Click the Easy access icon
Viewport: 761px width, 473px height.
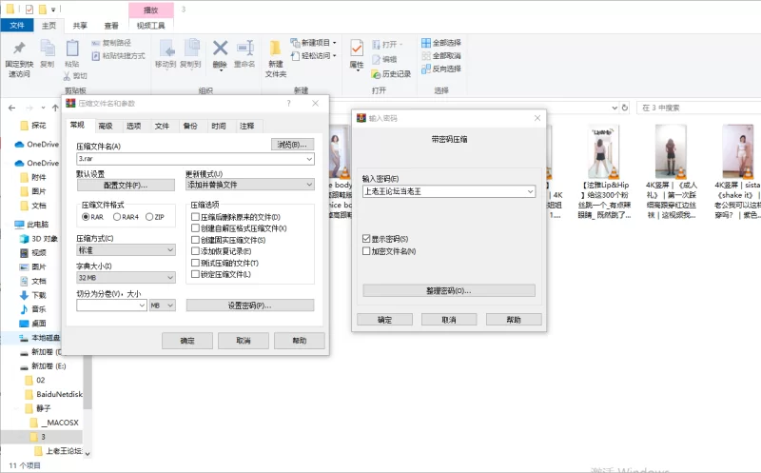295,56
